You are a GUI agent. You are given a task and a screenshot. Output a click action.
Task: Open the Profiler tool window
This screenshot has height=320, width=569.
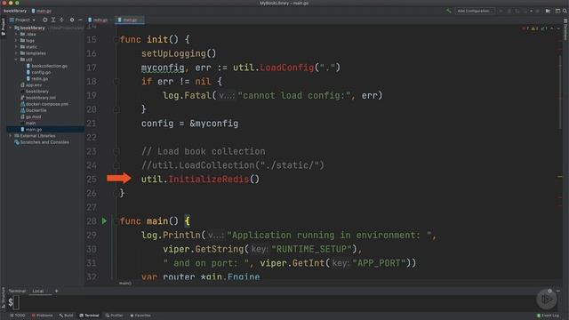click(x=115, y=316)
